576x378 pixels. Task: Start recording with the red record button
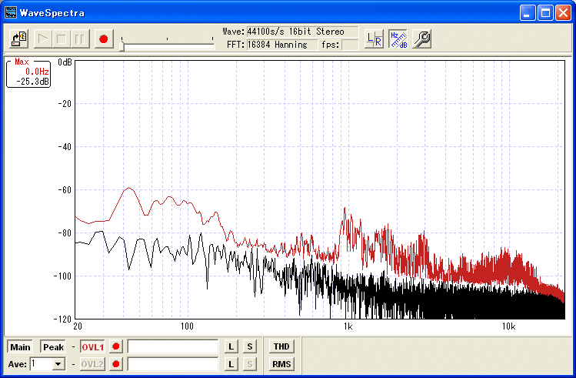pos(105,38)
